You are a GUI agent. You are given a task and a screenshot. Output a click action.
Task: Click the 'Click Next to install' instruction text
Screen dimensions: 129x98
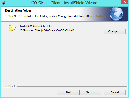tap(56, 16)
